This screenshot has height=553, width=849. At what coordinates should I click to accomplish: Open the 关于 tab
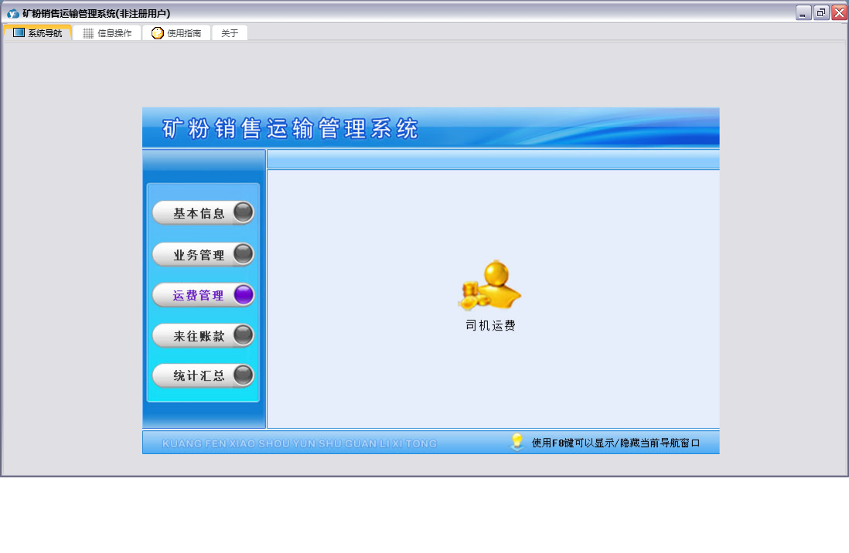click(x=230, y=33)
